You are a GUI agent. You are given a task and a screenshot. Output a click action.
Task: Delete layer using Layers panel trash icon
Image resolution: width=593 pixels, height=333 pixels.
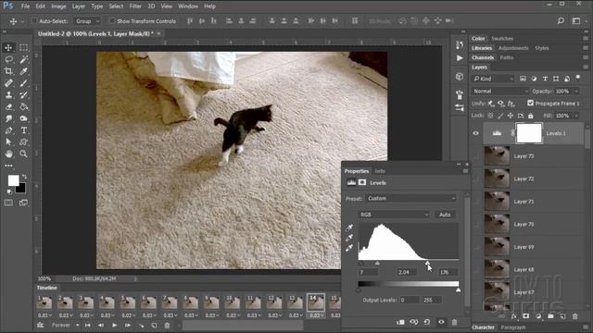point(574,316)
